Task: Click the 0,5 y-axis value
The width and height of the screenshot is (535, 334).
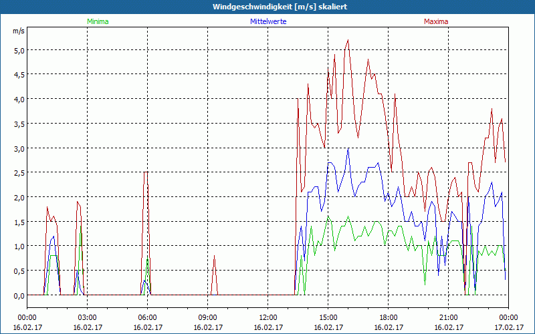Action: [19, 271]
